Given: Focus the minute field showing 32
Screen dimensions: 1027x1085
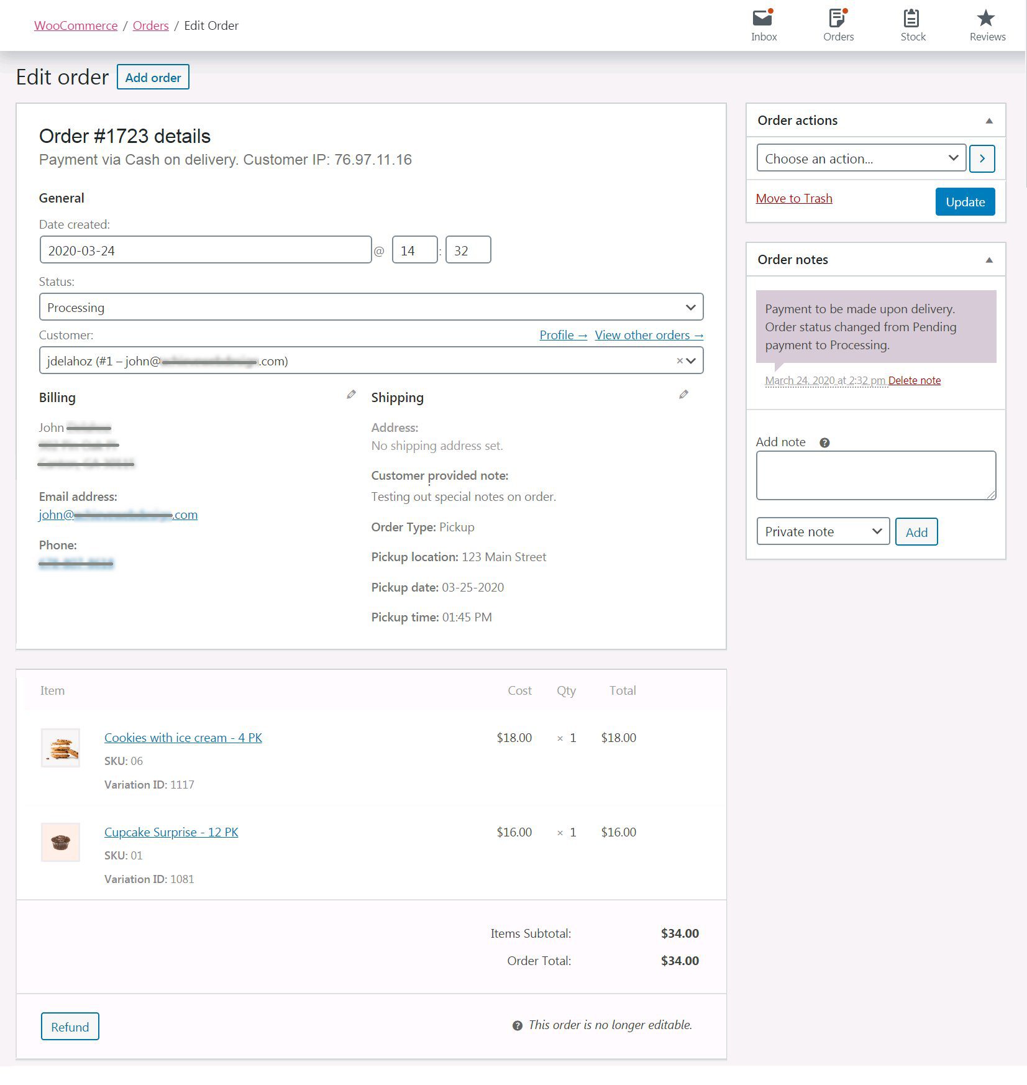Looking at the screenshot, I should pos(468,250).
